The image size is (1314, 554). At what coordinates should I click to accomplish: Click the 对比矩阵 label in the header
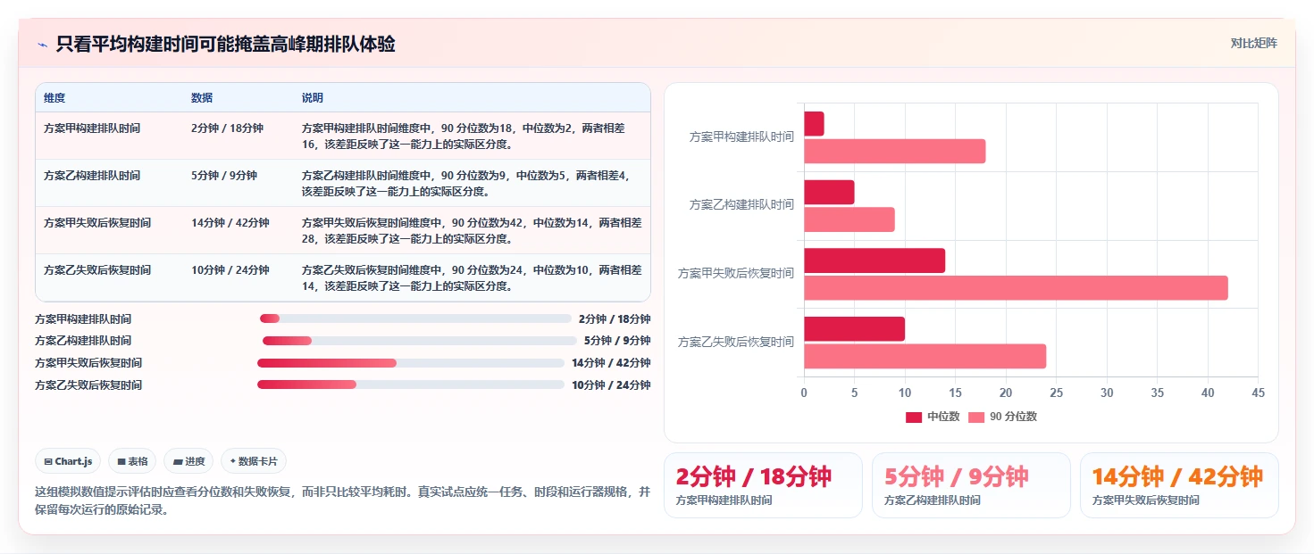(x=1253, y=43)
